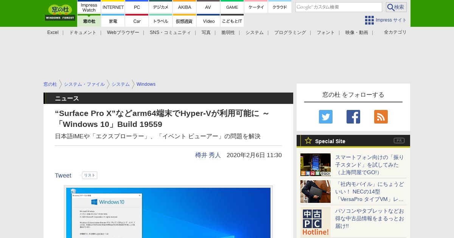Open the AV Watch tab

[x=208, y=7]
